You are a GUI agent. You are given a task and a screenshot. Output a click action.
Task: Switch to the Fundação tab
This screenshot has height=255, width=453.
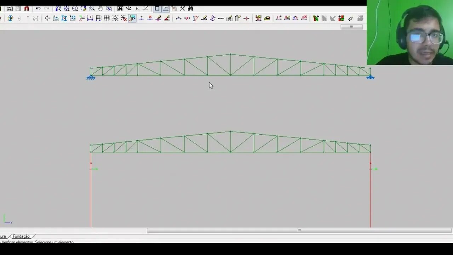click(21, 236)
